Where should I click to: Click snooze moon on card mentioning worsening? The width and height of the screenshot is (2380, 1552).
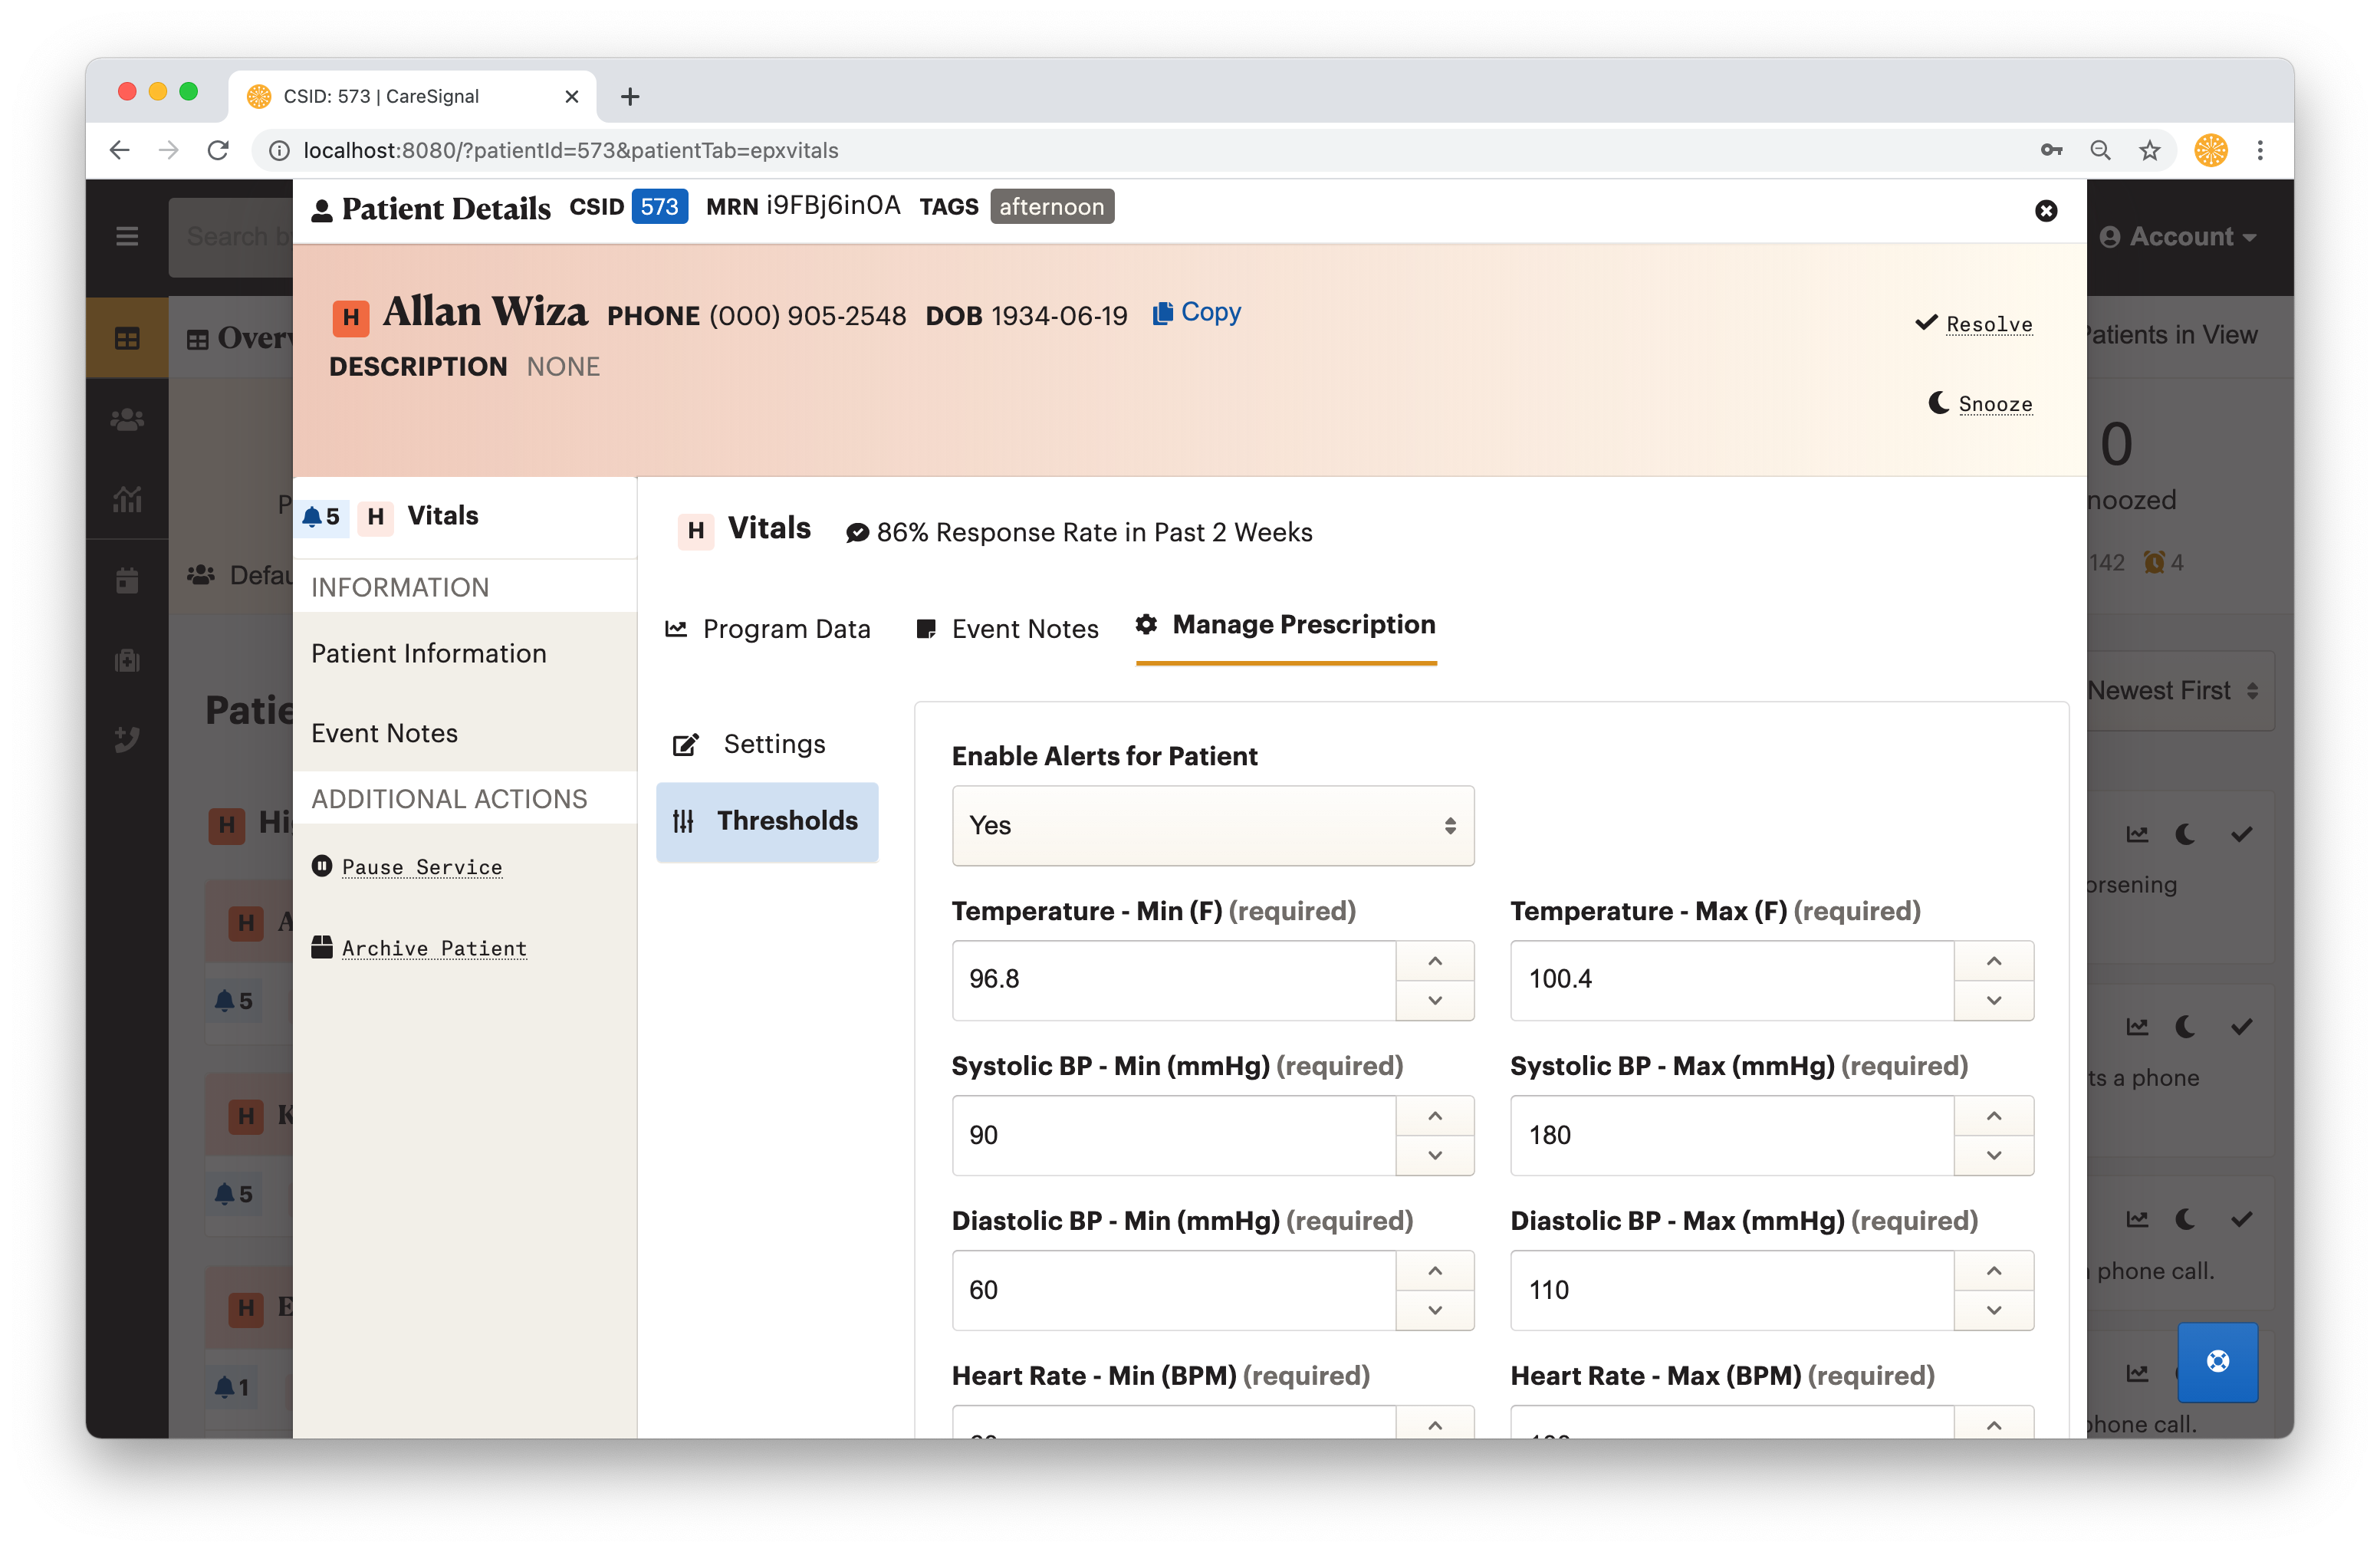pos(2185,834)
